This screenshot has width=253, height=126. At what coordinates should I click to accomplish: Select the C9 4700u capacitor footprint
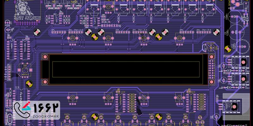pyautogui.click(x=237, y=31)
